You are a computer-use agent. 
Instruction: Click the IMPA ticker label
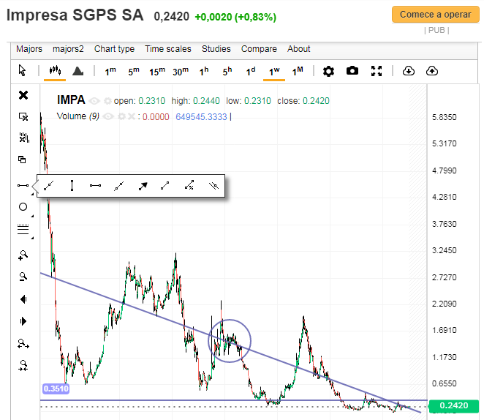[71, 100]
